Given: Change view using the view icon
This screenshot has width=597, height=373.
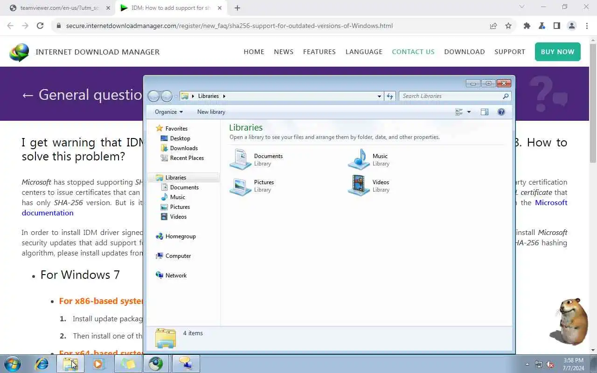Looking at the screenshot, I should point(459,112).
